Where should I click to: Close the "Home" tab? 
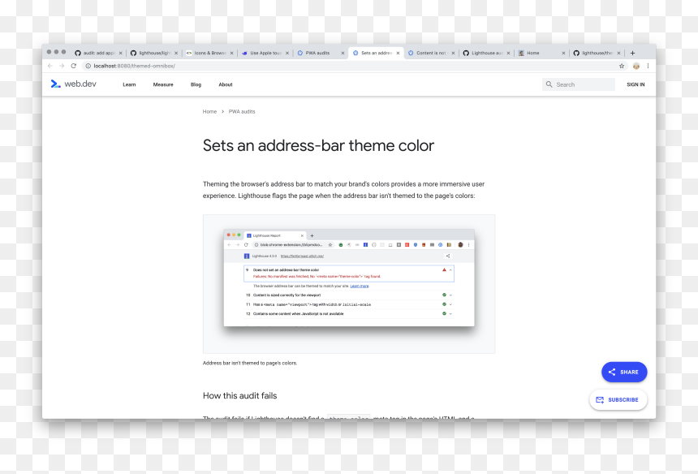[x=563, y=53]
